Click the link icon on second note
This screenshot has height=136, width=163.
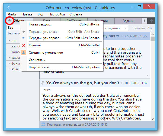[x=43, y=83]
